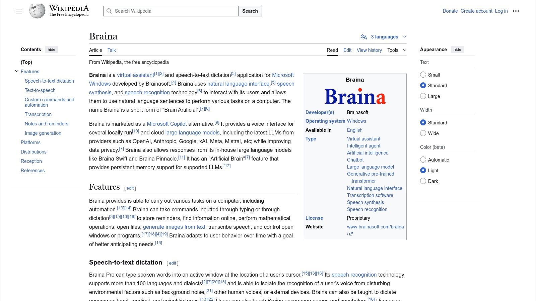Open the View history tab
Viewport: 536px width, 301px height.
point(369,50)
